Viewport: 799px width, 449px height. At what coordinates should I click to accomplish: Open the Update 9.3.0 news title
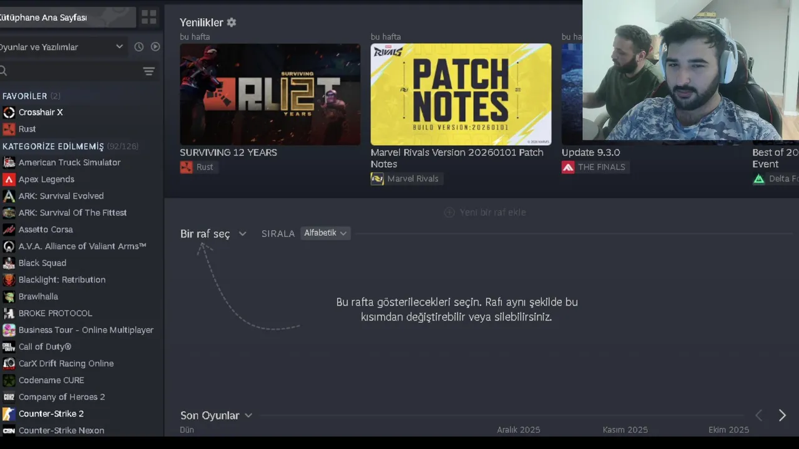pyautogui.click(x=591, y=152)
